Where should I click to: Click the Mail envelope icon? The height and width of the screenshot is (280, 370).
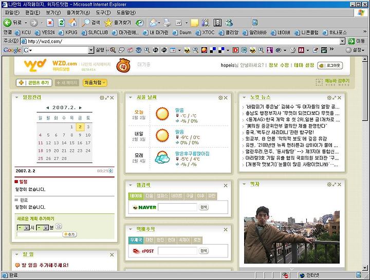click(x=153, y=23)
